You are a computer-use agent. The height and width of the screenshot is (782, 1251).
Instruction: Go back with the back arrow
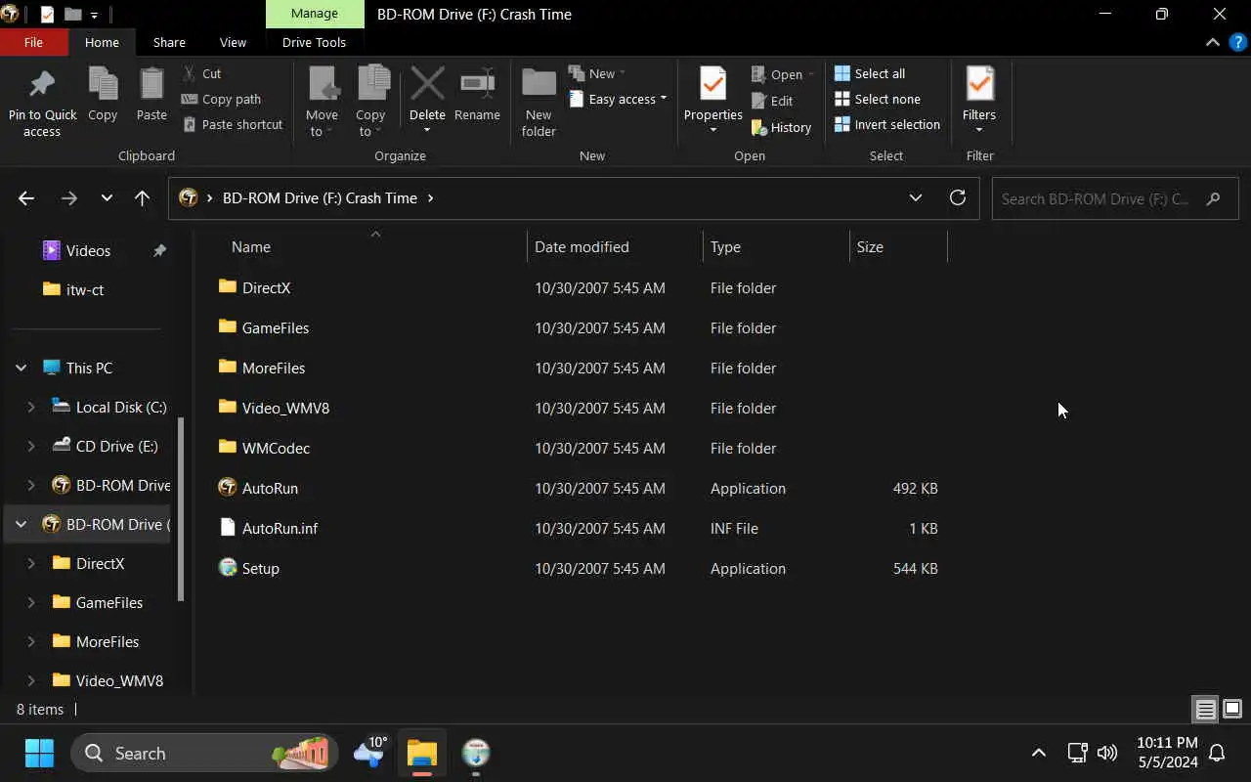pyautogui.click(x=26, y=198)
